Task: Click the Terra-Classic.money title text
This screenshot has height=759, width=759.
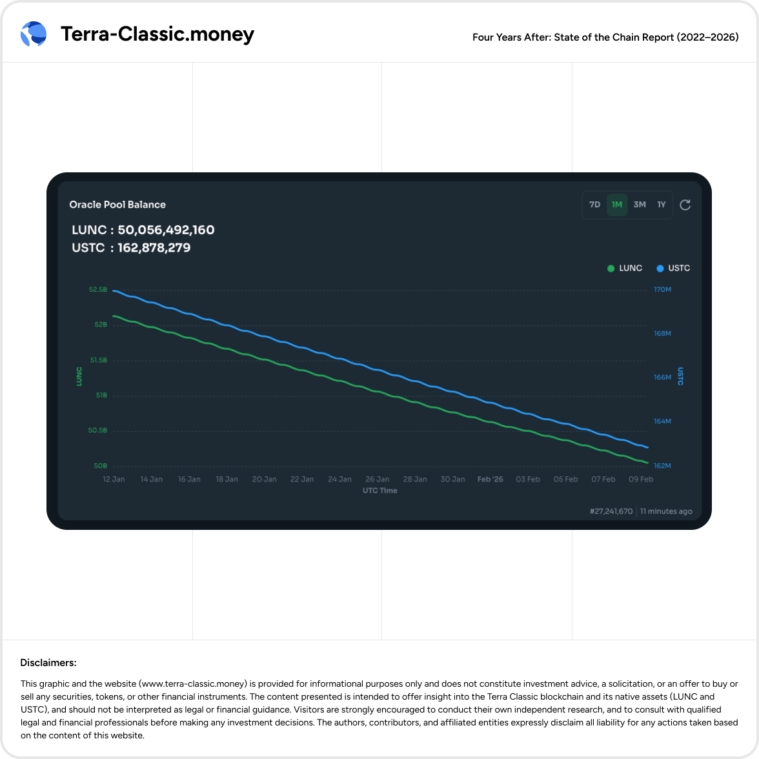Action: pyautogui.click(x=157, y=34)
